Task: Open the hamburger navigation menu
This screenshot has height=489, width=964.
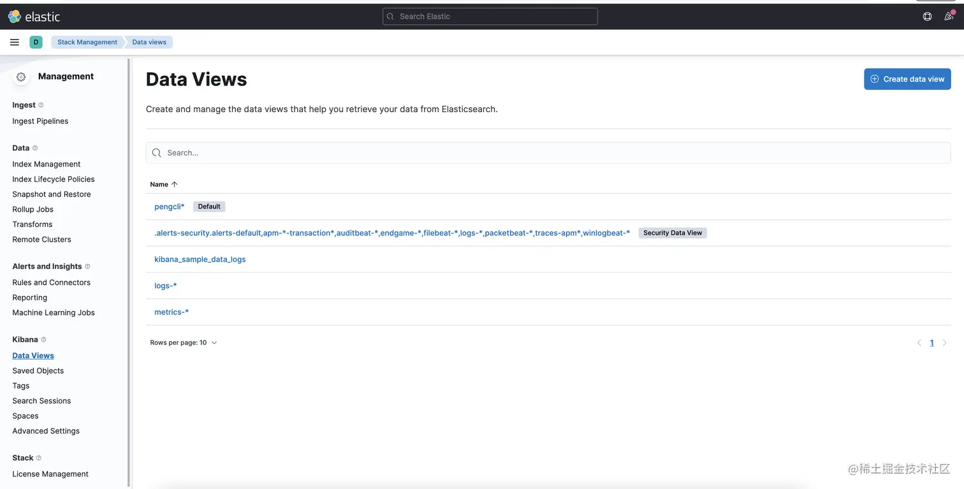Action: (15, 42)
